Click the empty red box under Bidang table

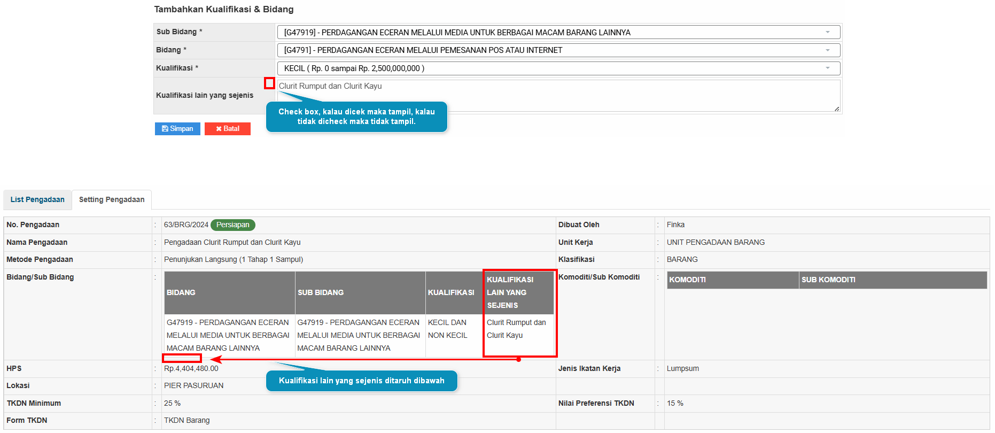pos(182,358)
